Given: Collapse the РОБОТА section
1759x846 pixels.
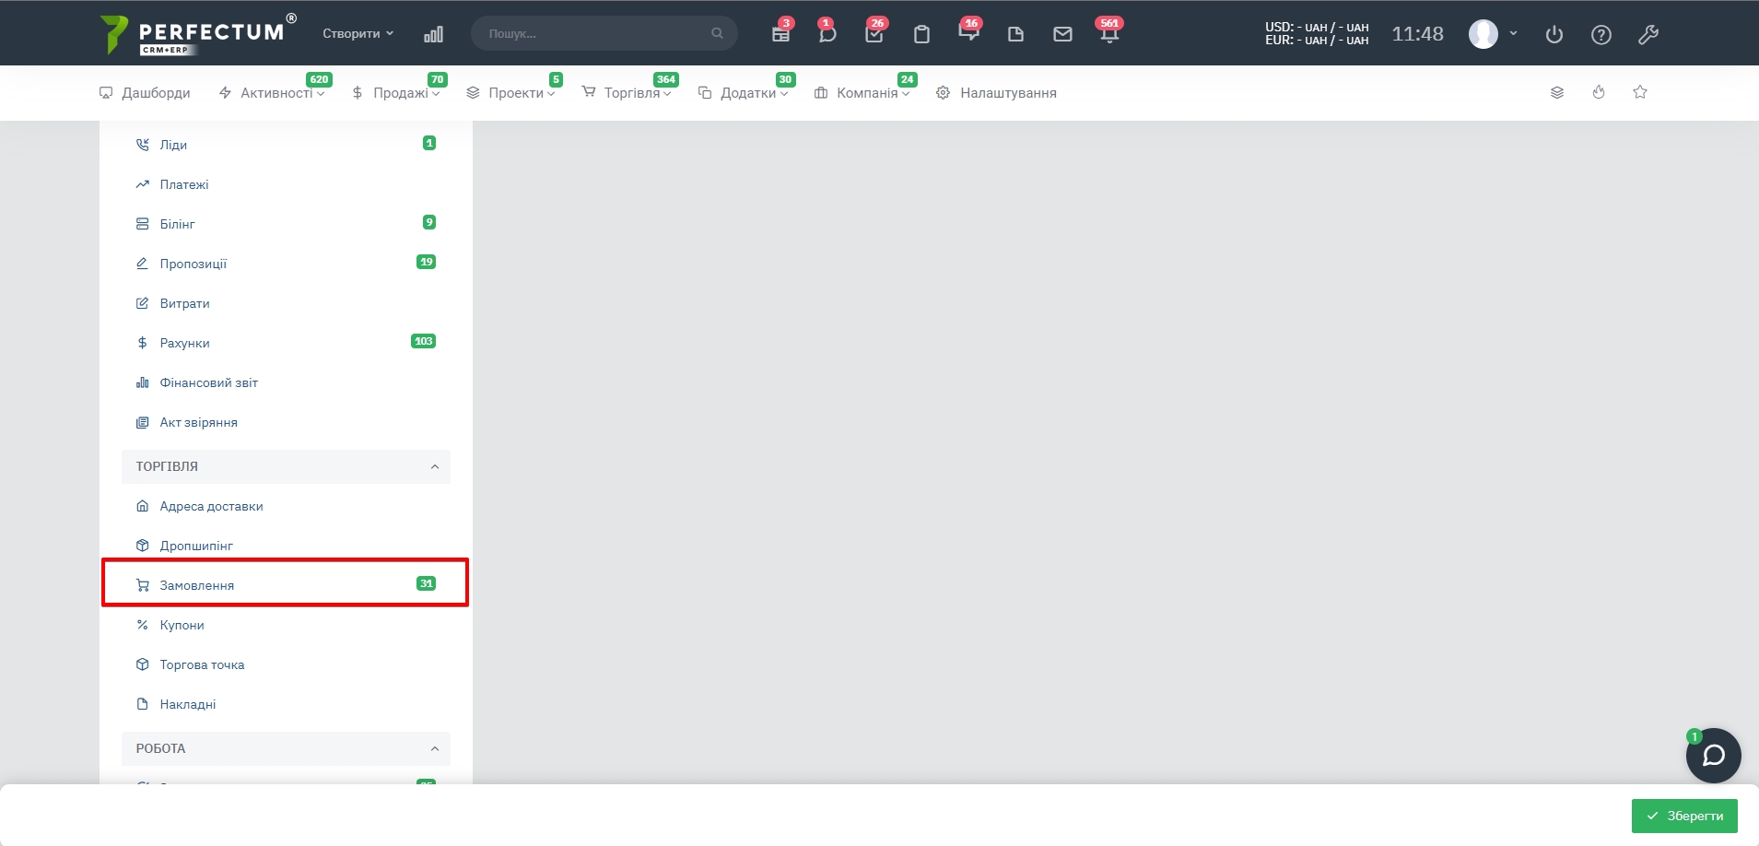Looking at the screenshot, I should click(435, 748).
